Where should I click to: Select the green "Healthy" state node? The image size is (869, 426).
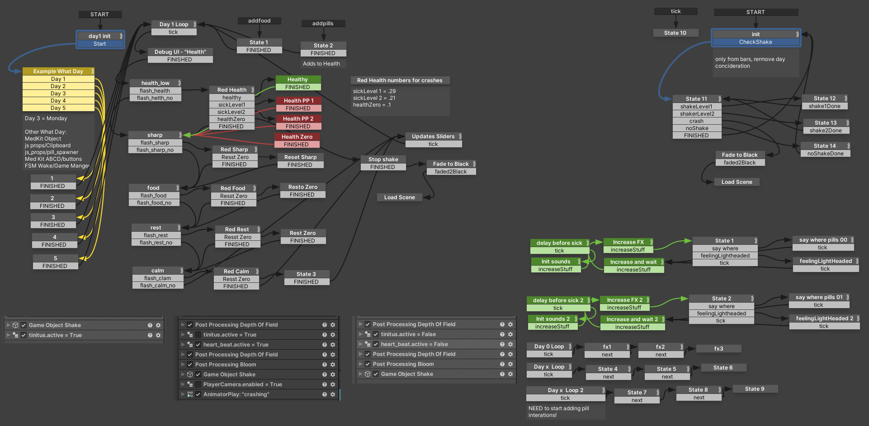click(298, 80)
